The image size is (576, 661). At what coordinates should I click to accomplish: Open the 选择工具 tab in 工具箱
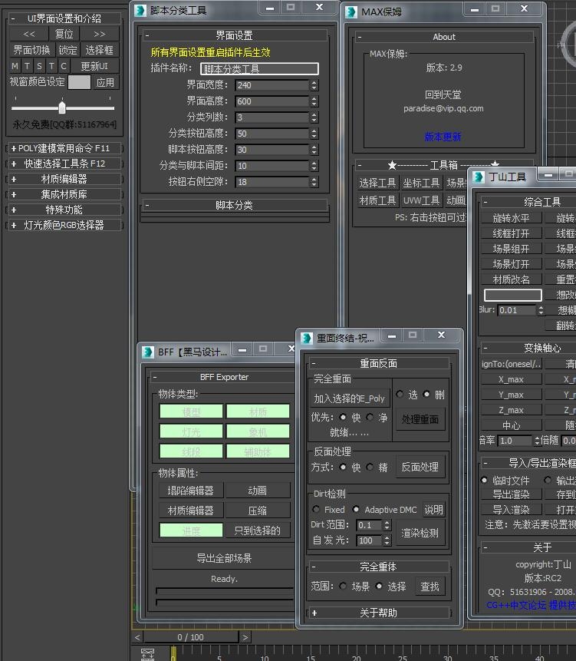pyautogui.click(x=377, y=183)
